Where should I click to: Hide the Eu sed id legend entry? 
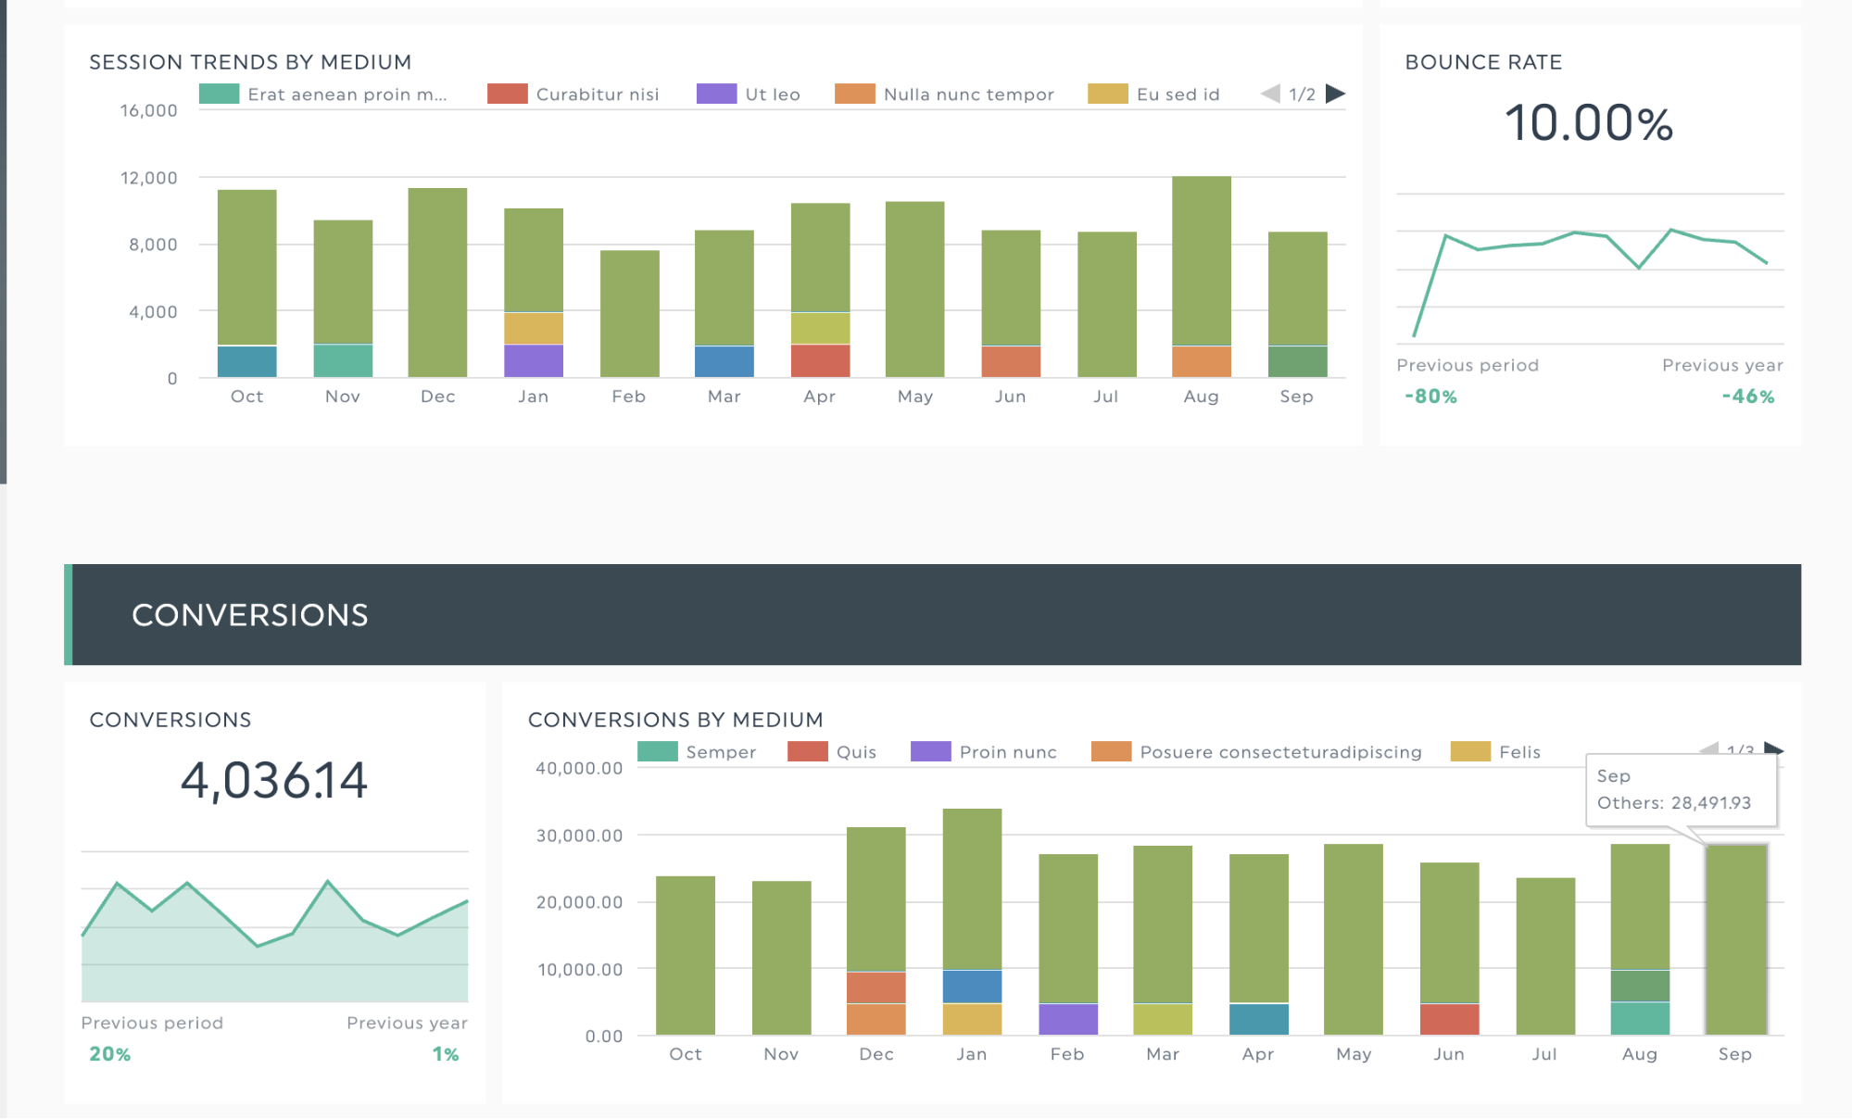[x=1178, y=94]
